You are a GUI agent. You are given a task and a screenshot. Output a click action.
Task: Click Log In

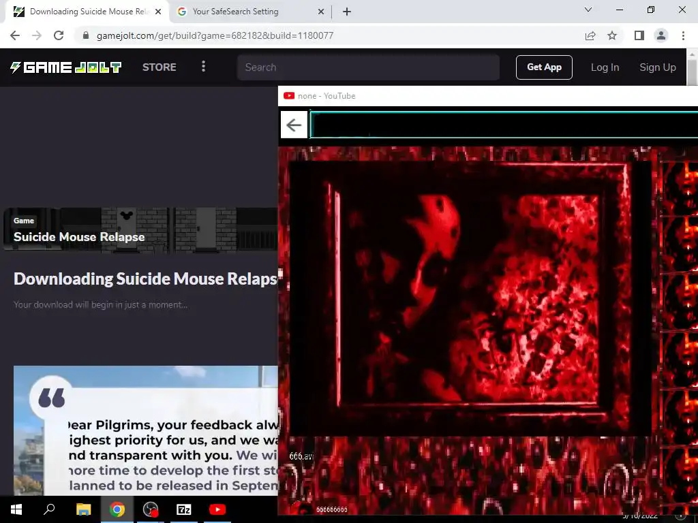[x=605, y=67]
